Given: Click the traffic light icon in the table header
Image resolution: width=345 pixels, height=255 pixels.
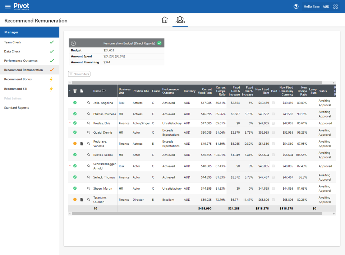Looking at the screenshot, I should (75, 91).
